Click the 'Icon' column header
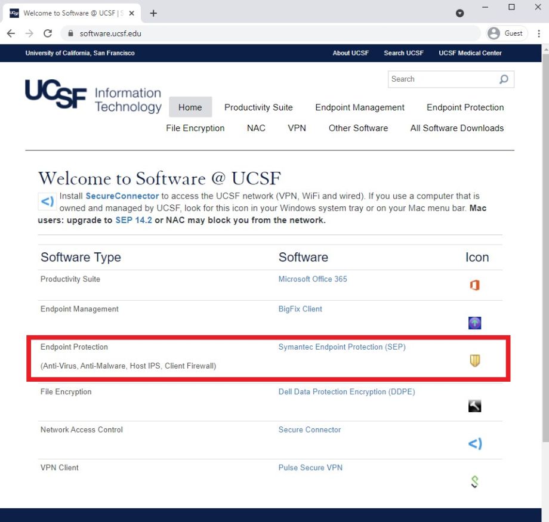This screenshot has width=549, height=522. pyautogui.click(x=477, y=257)
